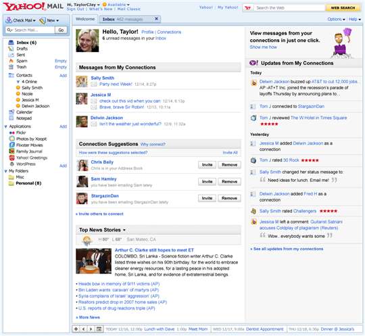Remove the Sam Hamley suggestion

(229, 181)
